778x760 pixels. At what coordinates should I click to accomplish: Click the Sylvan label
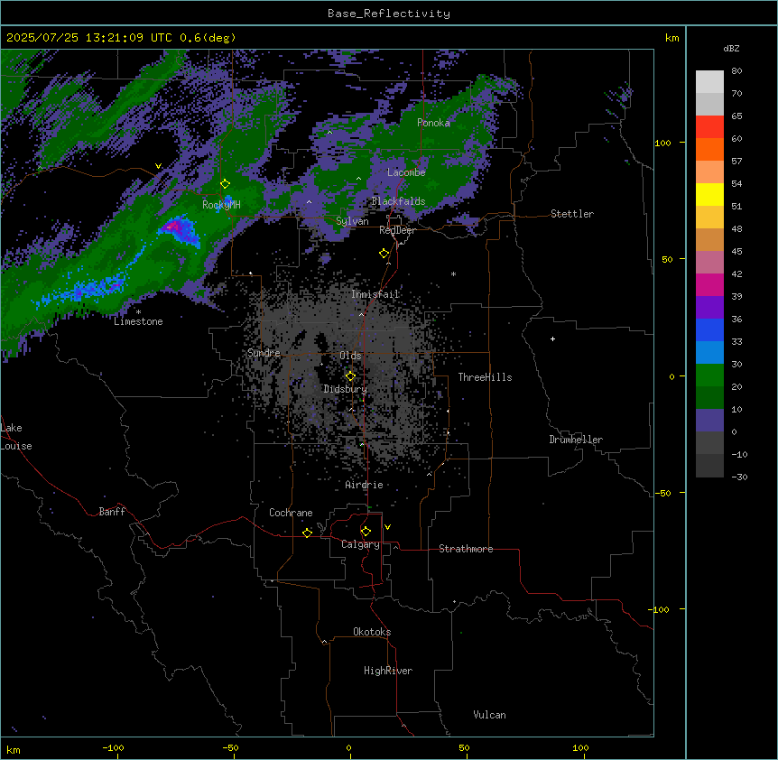coord(352,221)
